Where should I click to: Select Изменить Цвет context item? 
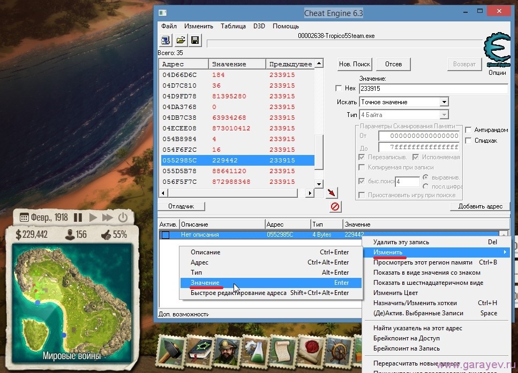point(436,293)
